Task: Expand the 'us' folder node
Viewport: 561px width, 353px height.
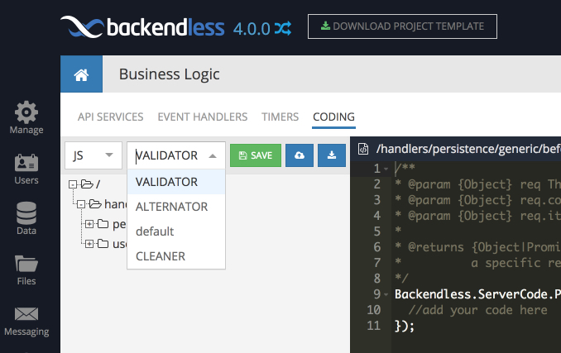Action: (89, 244)
